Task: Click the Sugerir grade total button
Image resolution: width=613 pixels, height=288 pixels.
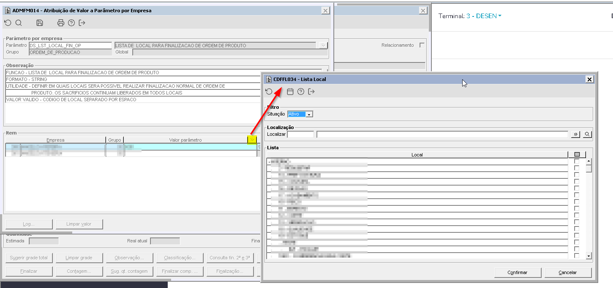Action: [29, 258]
